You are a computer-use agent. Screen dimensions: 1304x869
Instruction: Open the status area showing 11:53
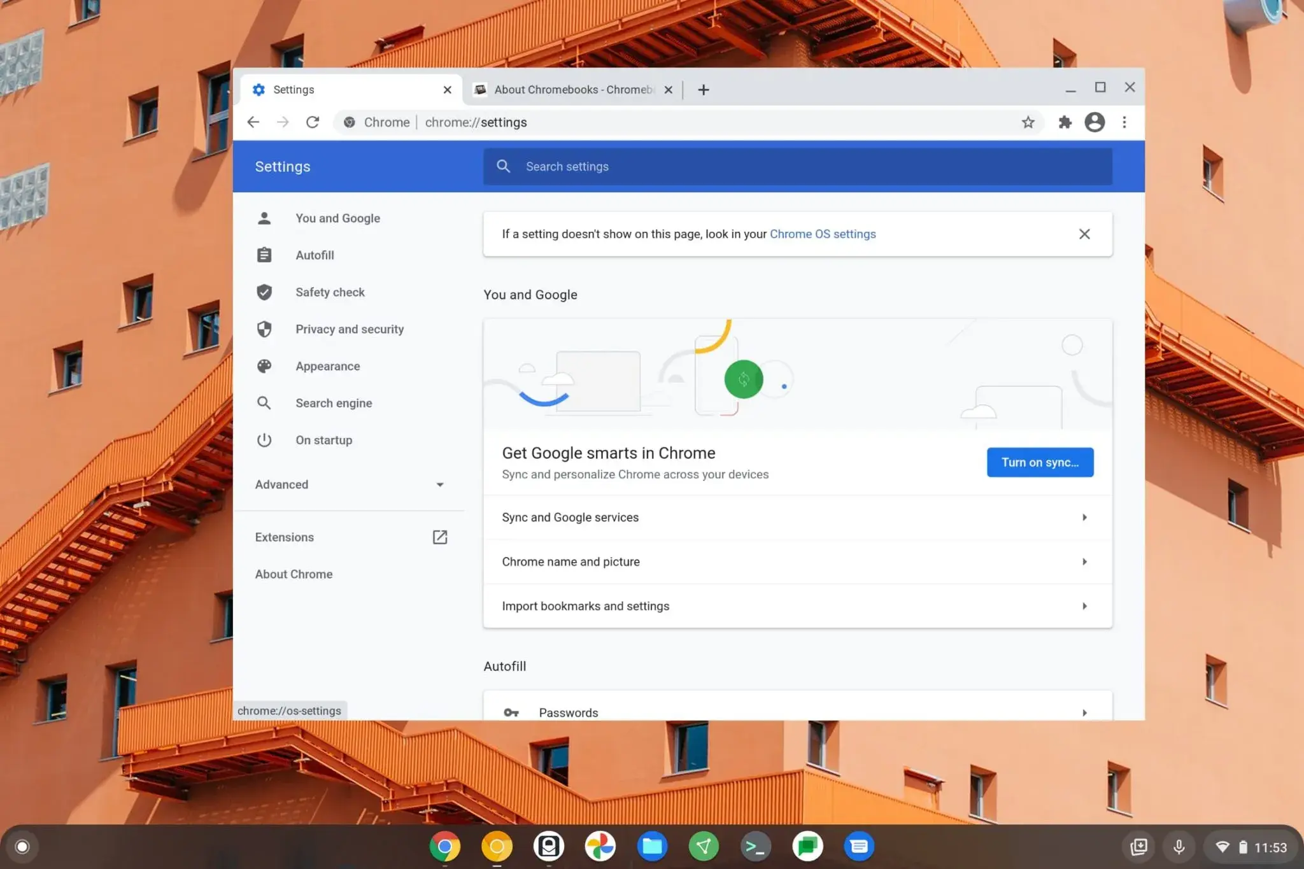1251,847
